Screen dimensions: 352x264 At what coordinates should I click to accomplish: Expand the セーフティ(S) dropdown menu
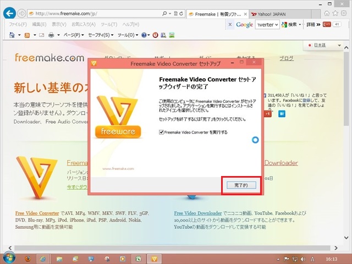pos(100,35)
